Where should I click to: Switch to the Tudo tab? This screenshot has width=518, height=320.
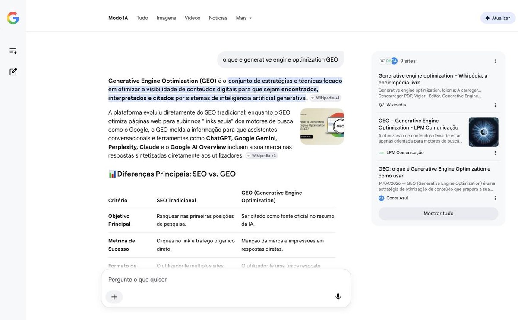[x=142, y=18]
